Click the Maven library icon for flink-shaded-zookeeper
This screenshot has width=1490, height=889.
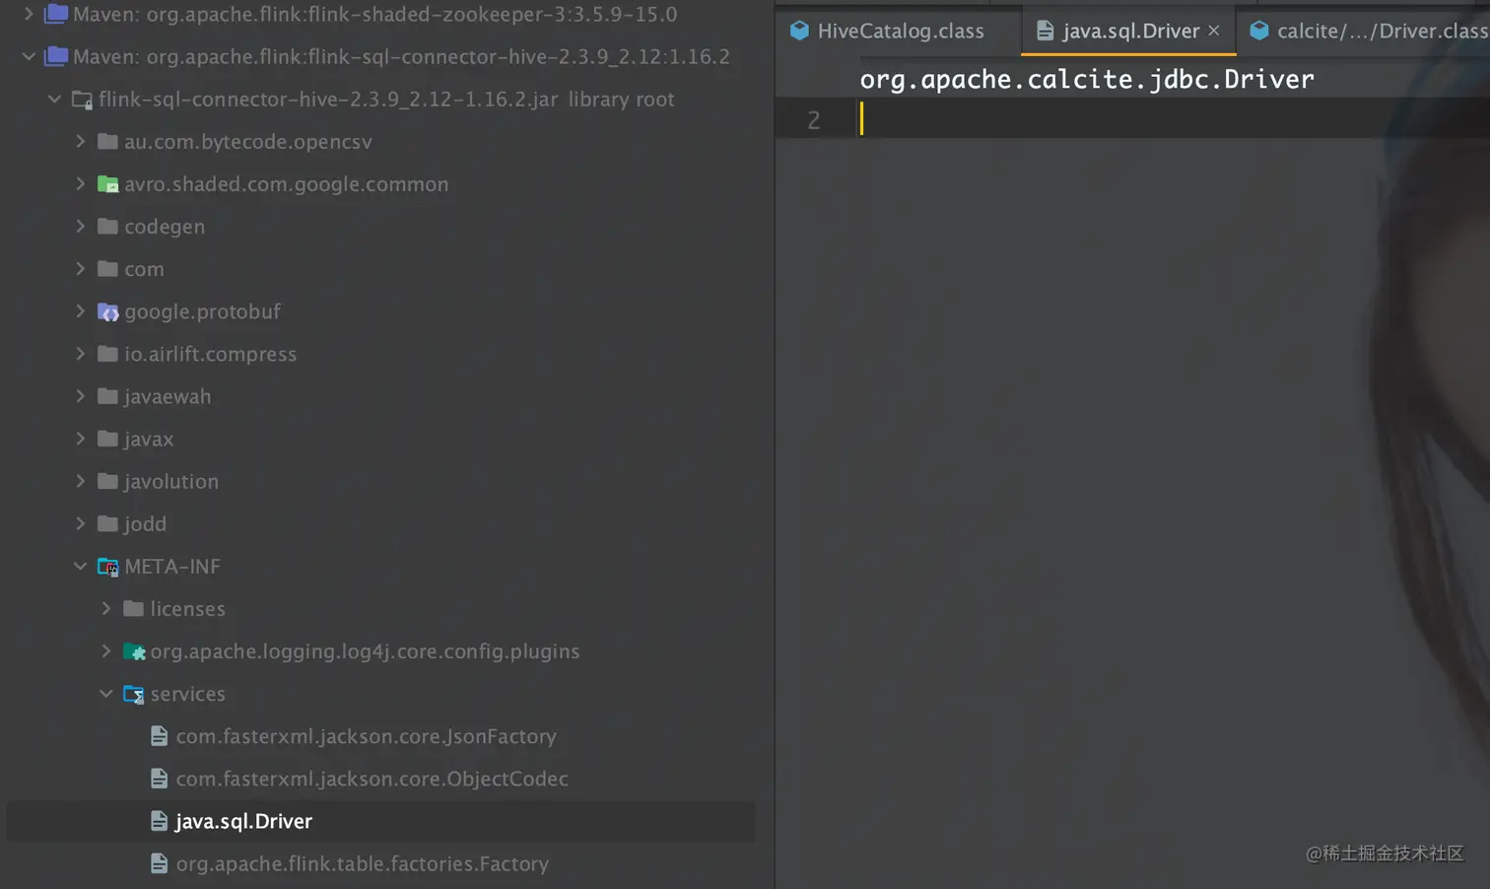tap(55, 14)
